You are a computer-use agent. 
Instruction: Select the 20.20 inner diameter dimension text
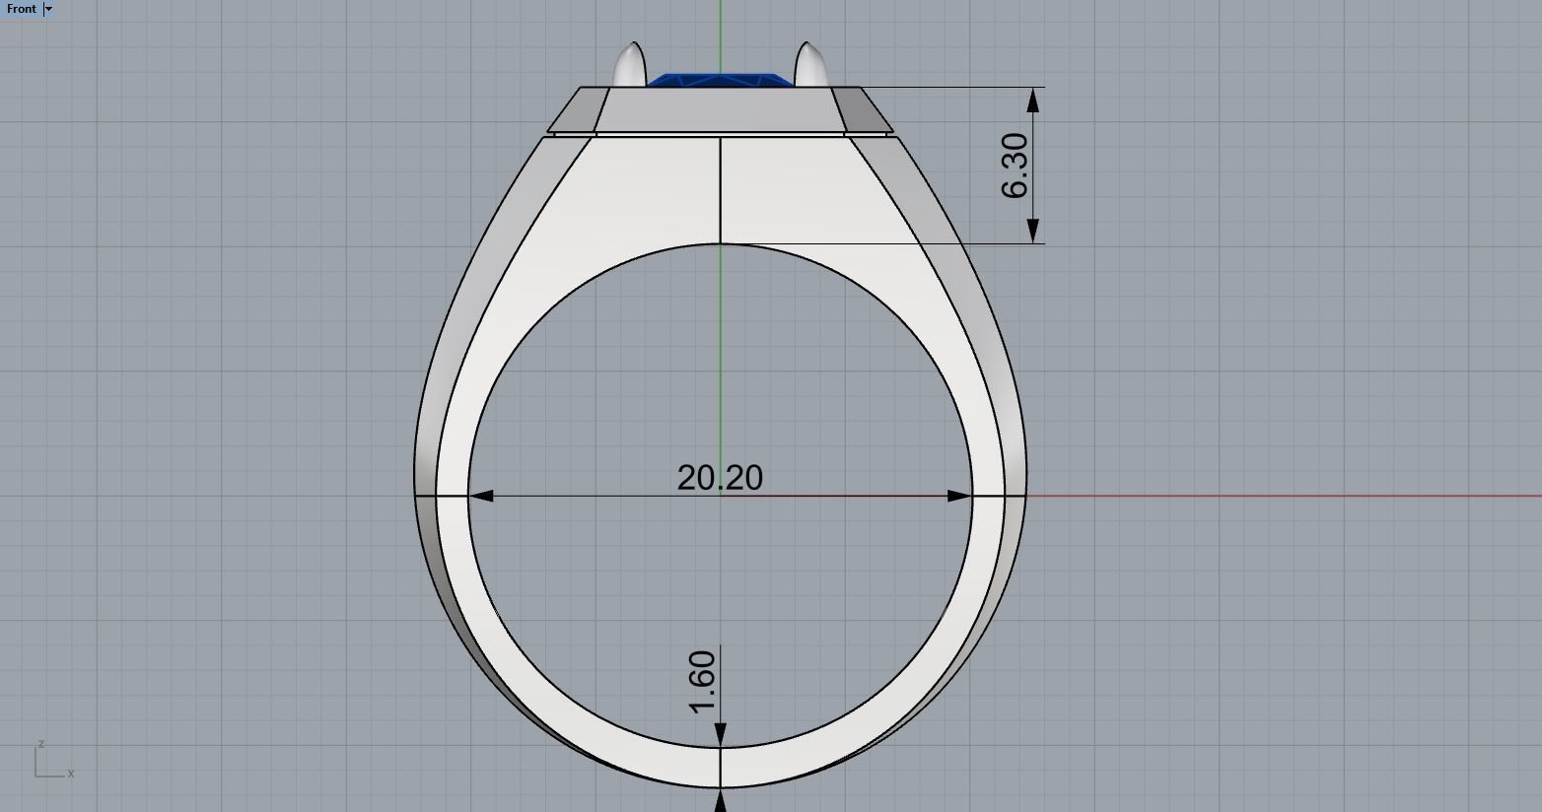[x=720, y=478]
